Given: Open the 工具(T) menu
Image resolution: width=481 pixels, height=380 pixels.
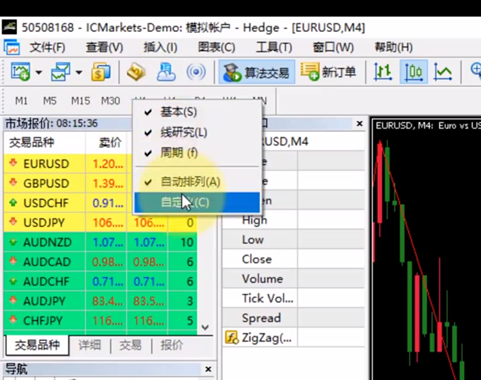Looking at the screenshot, I should click(274, 47).
